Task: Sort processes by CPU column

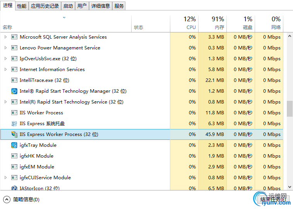Action: [184, 23]
